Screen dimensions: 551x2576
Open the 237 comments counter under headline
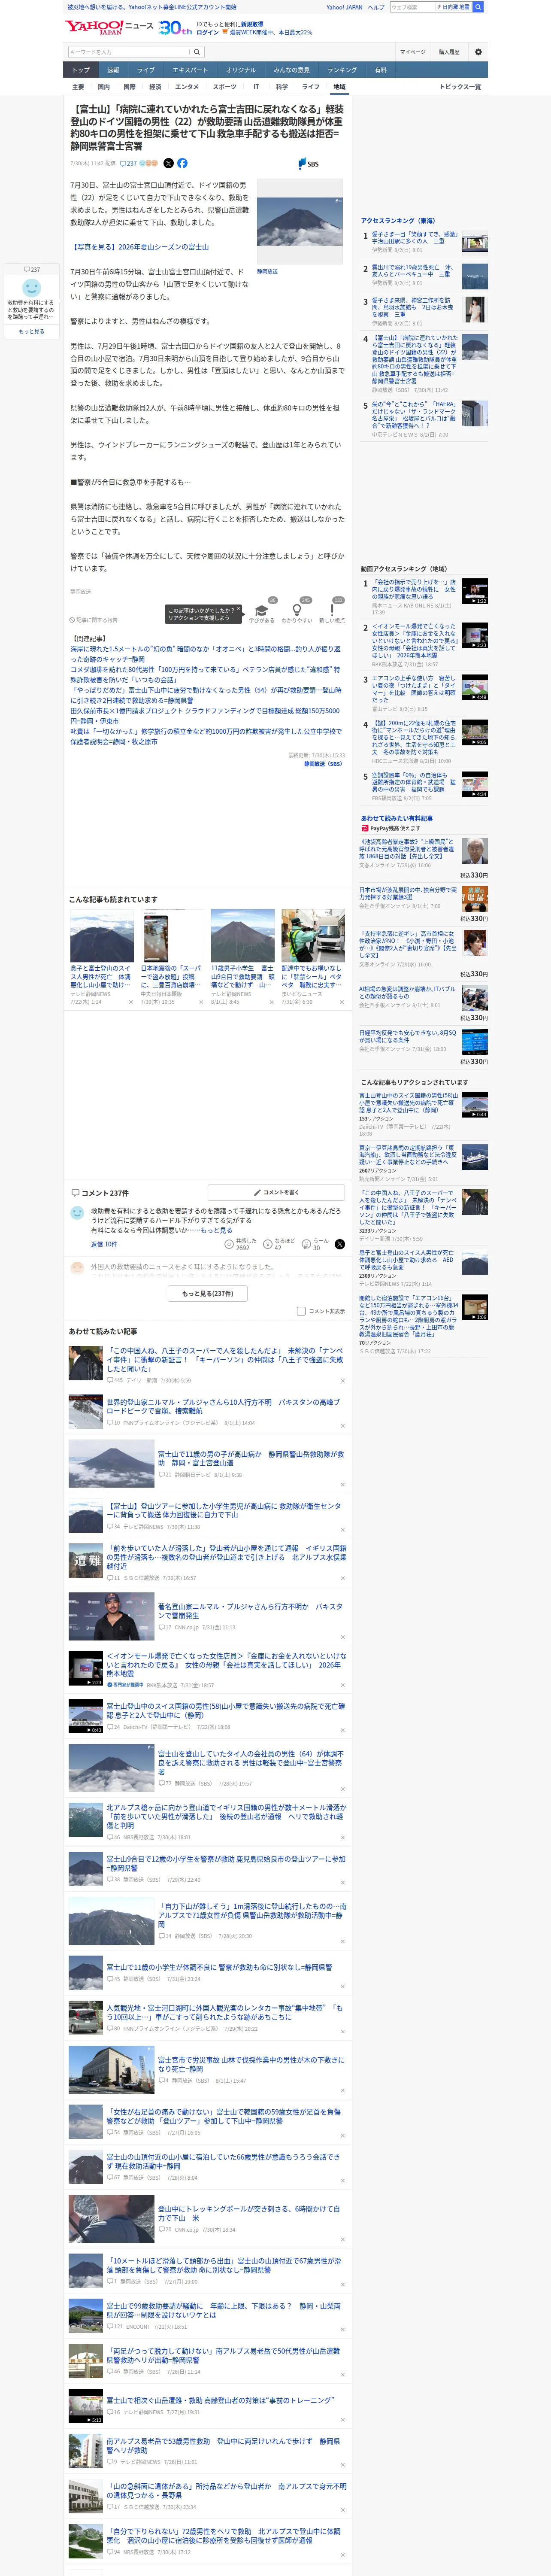tap(129, 163)
